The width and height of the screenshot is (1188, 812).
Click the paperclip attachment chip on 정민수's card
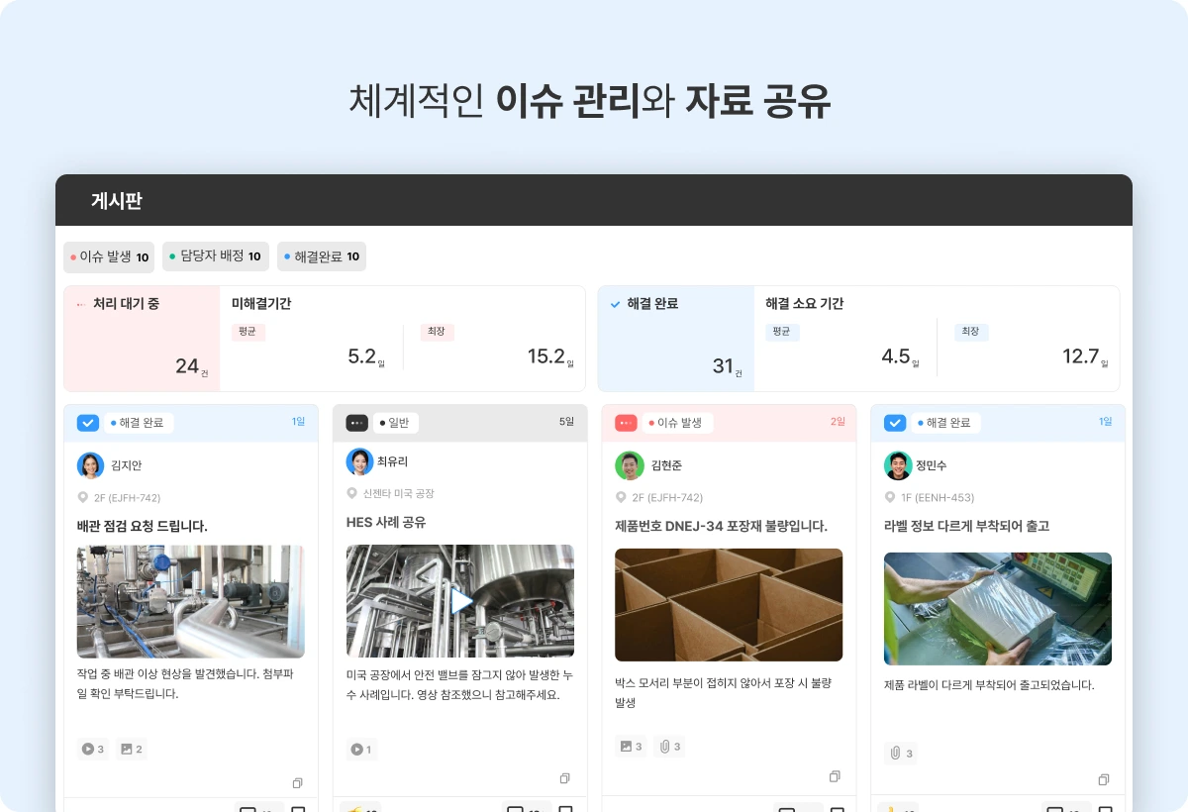(x=901, y=754)
